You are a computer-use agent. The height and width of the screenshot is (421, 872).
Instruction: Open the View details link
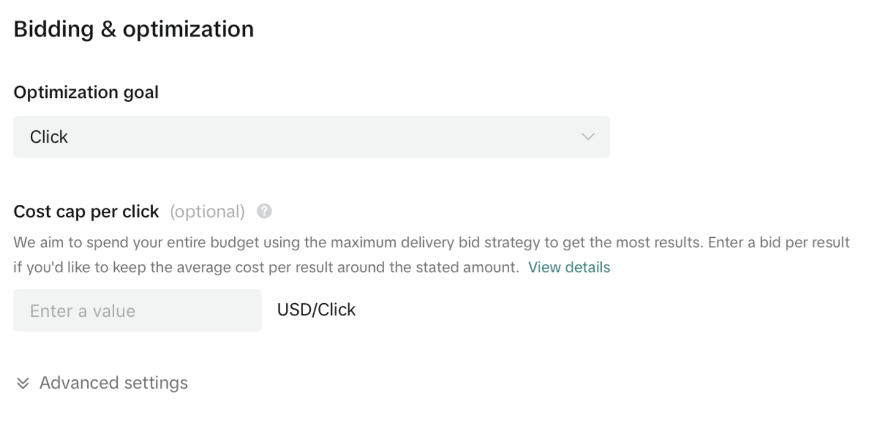(x=569, y=267)
